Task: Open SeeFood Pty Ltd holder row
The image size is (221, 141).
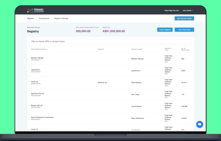Action: (x=110, y=94)
